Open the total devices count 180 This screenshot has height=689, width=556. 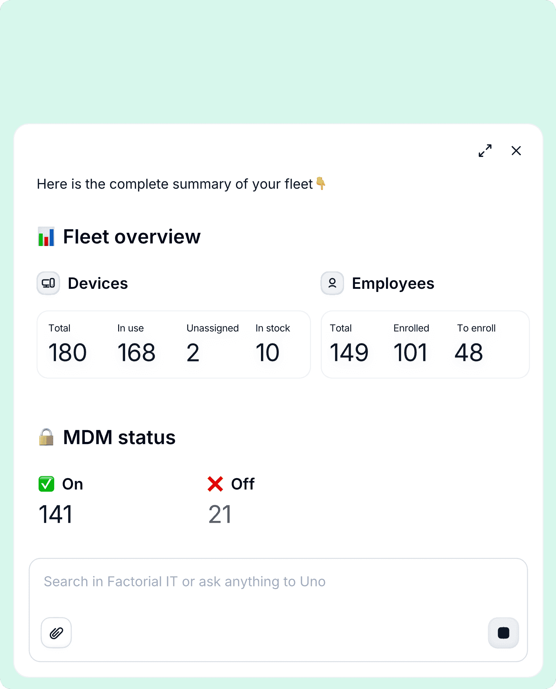[x=67, y=353]
